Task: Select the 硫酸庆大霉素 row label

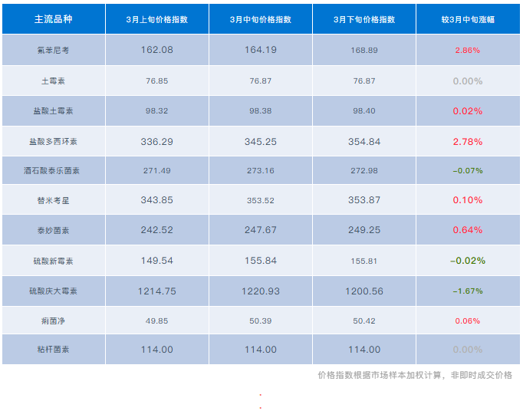Action: [x=52, y=291]
